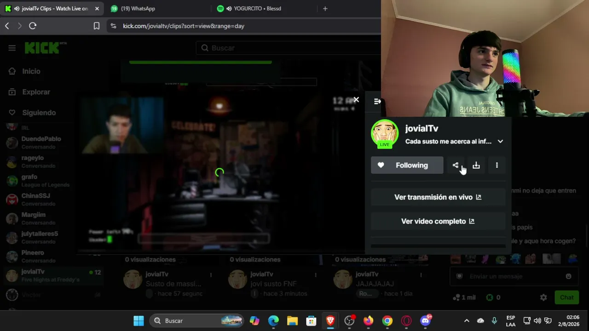Image resolution: width=589 pixels, height=331 pixels.
Task: Open DuendePablo channel in sidebar
Action: coord(53,143)
